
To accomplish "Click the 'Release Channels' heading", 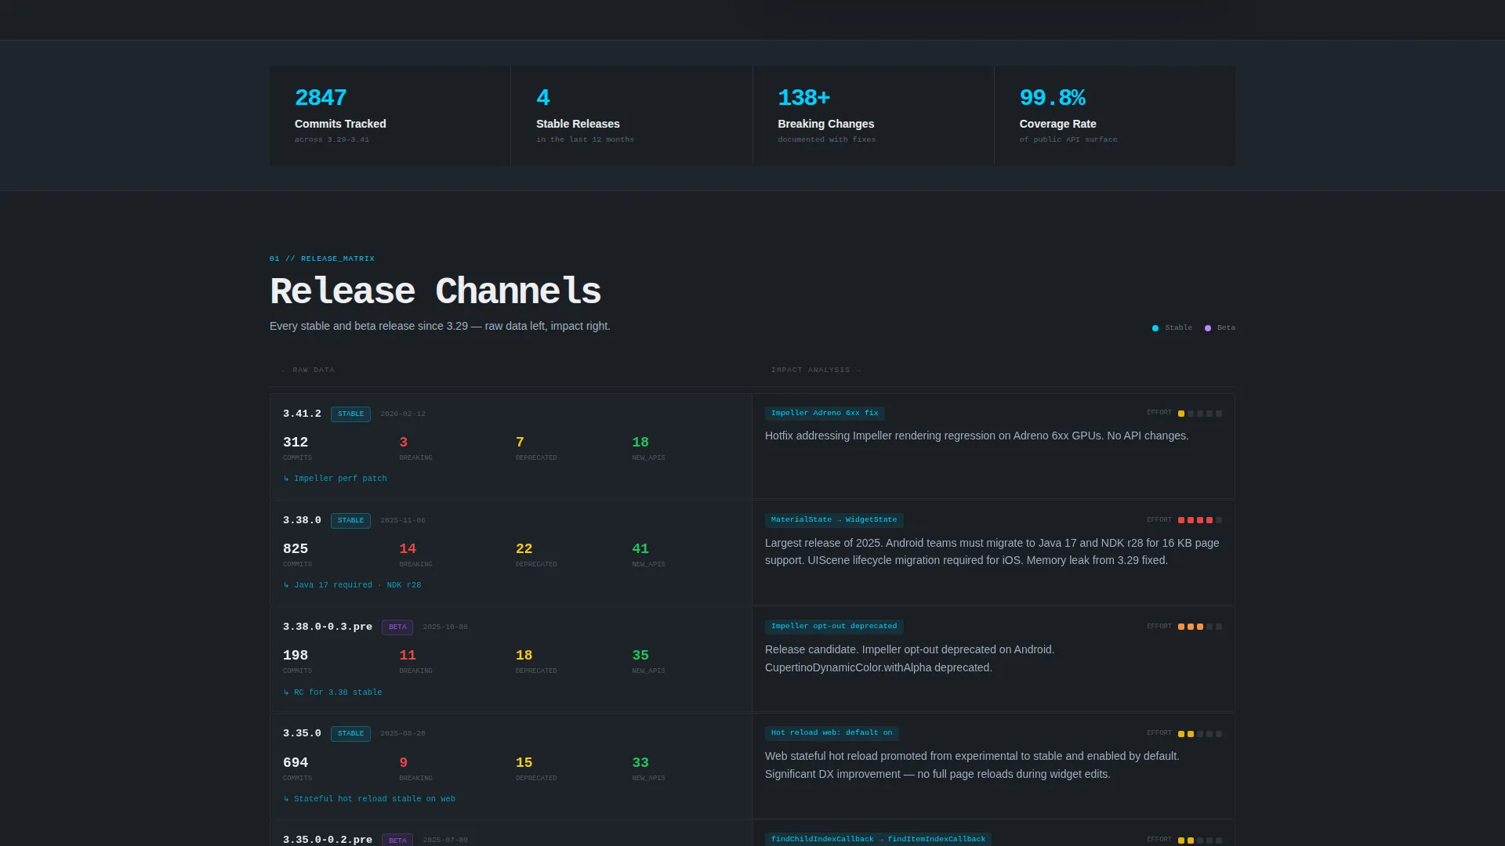I will tap(435, 291).
